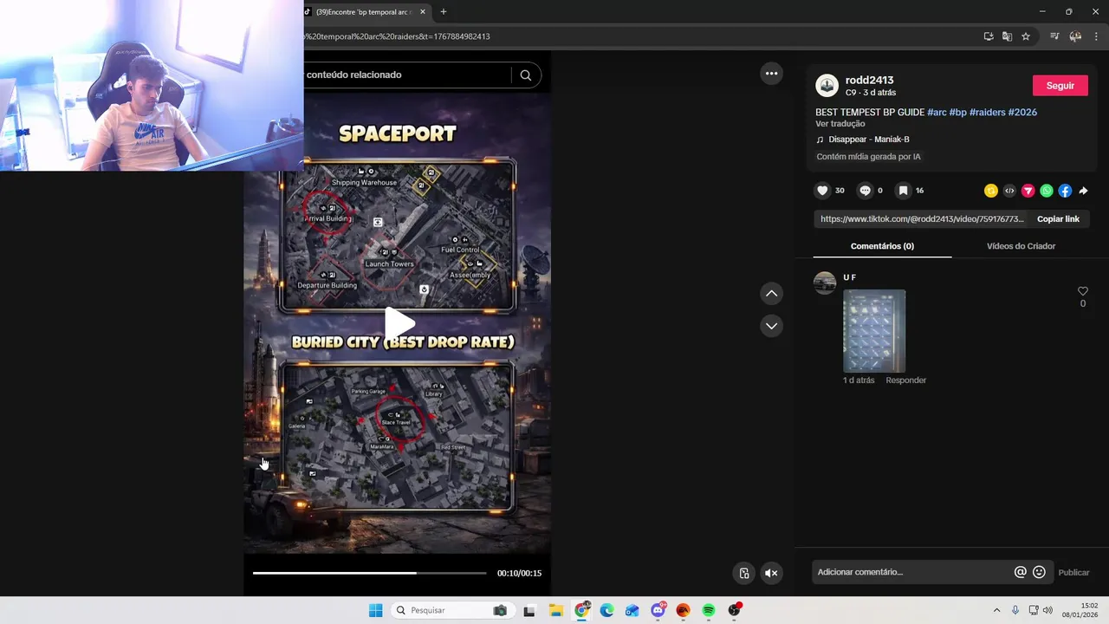
Task: Share video to WhatsApp
Action: [x=1047, y=191]
